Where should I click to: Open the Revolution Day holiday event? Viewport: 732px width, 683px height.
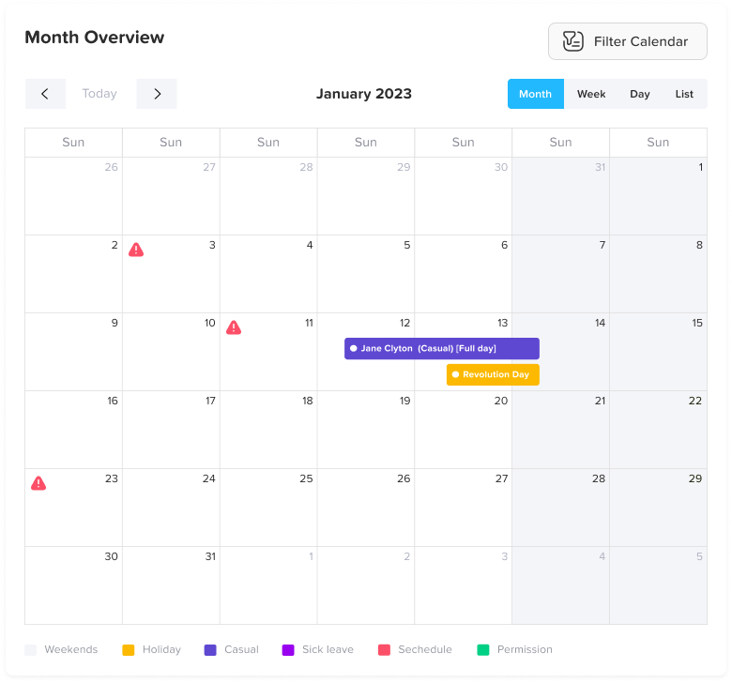(x=493, y=374)
